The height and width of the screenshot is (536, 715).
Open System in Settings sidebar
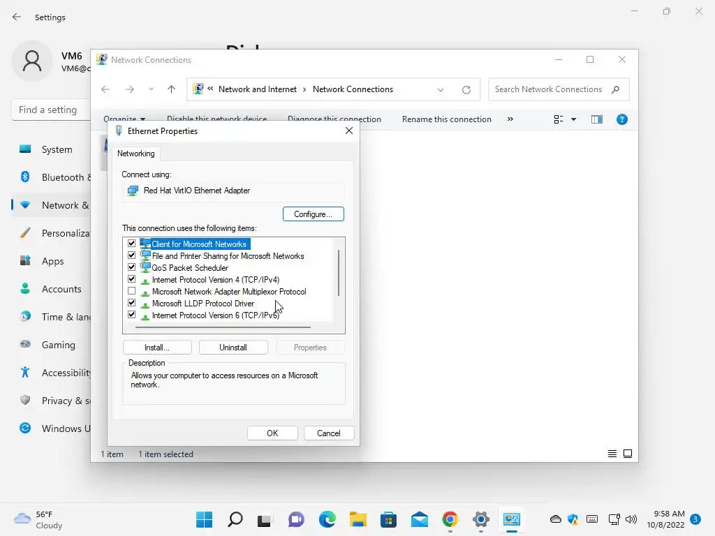[51, 149]
